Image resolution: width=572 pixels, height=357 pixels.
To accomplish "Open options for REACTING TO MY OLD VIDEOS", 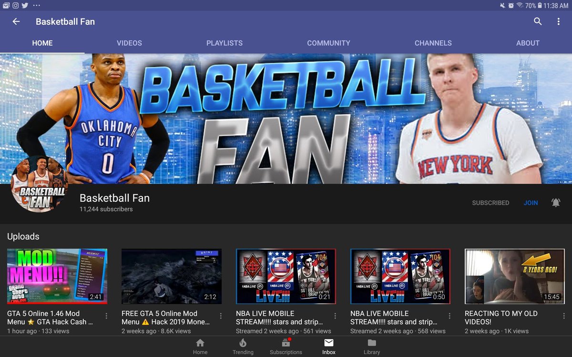I will point(564,316).
